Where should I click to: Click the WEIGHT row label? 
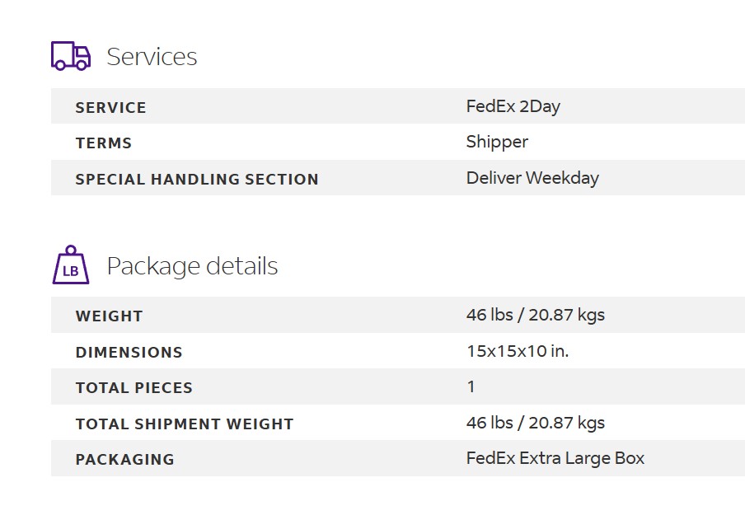[x=110, y=316]
